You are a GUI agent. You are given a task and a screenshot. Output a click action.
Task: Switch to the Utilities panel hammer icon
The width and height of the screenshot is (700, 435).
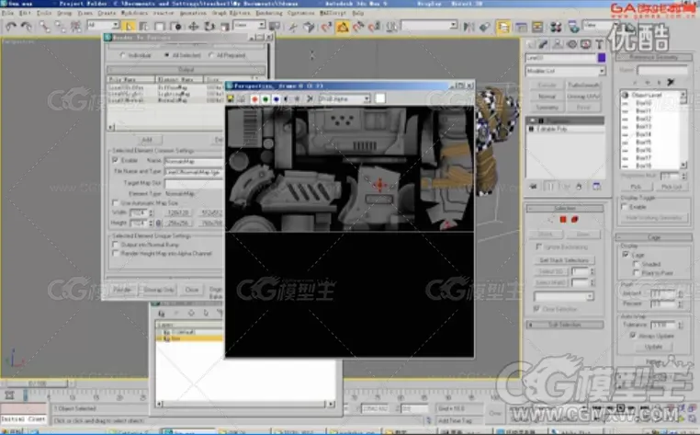click(600, 44)
